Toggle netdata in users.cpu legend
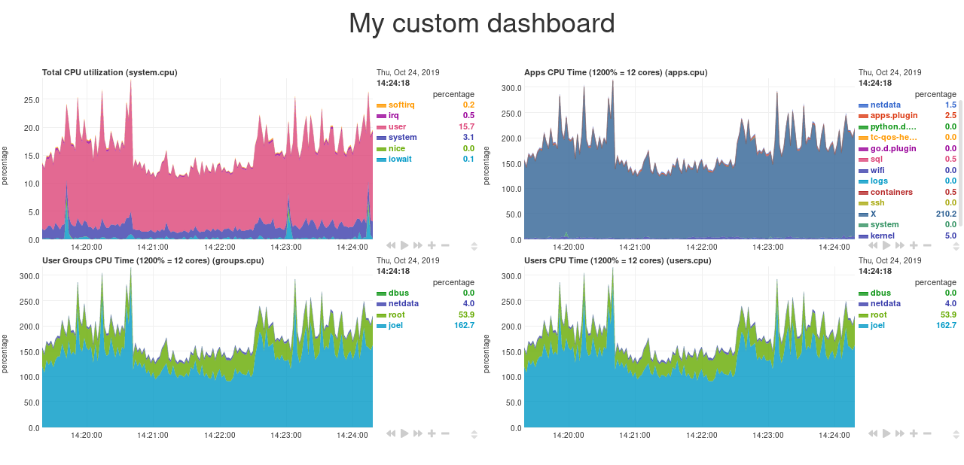The height and width of the screenshot is (465, 964). pos(885,304)
